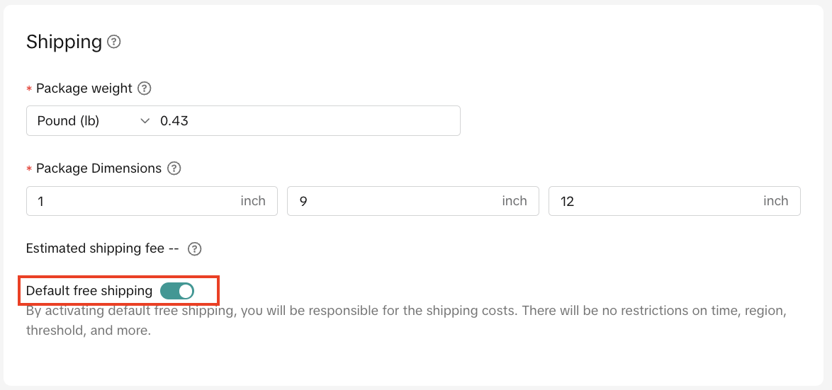Show help for Estimated shipping fee
Screen dimensions: 832x390
(x=195, y=249)
